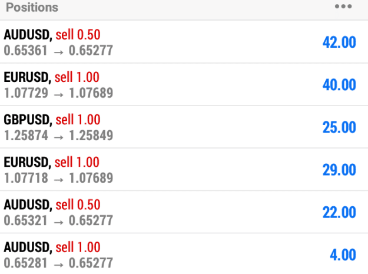Click the price line 1.07718 → 1.07689
368x274 pixels.
click(x=59, y=178)
